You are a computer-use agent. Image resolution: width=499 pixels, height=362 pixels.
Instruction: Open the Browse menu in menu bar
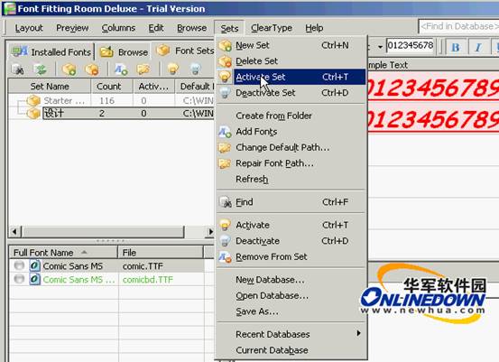pyautogui.click(x=191, y=28)
